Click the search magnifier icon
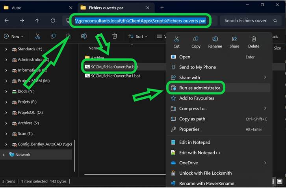The image size is (286, 188). pos(275,20)
